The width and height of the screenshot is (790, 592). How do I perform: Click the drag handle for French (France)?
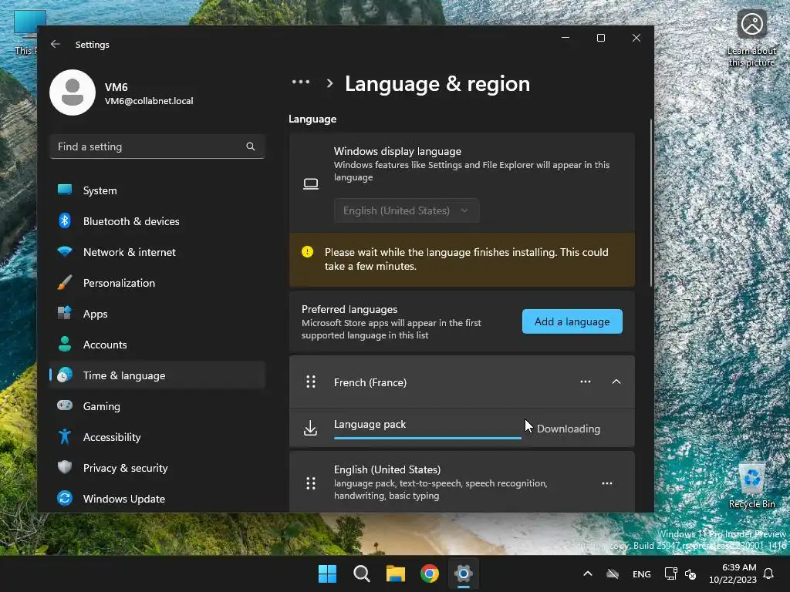coord(311,382)
